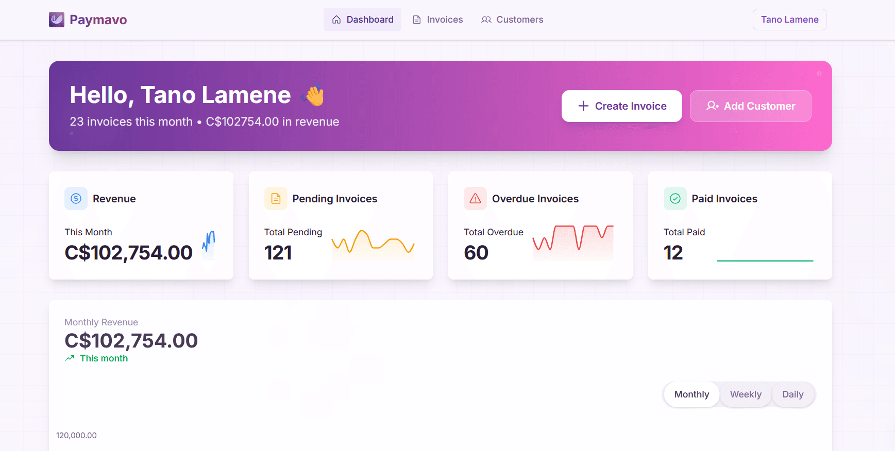Screen dimensions: 895x451
Task: Click the Dashboard home icon
Action: [336, 20]
